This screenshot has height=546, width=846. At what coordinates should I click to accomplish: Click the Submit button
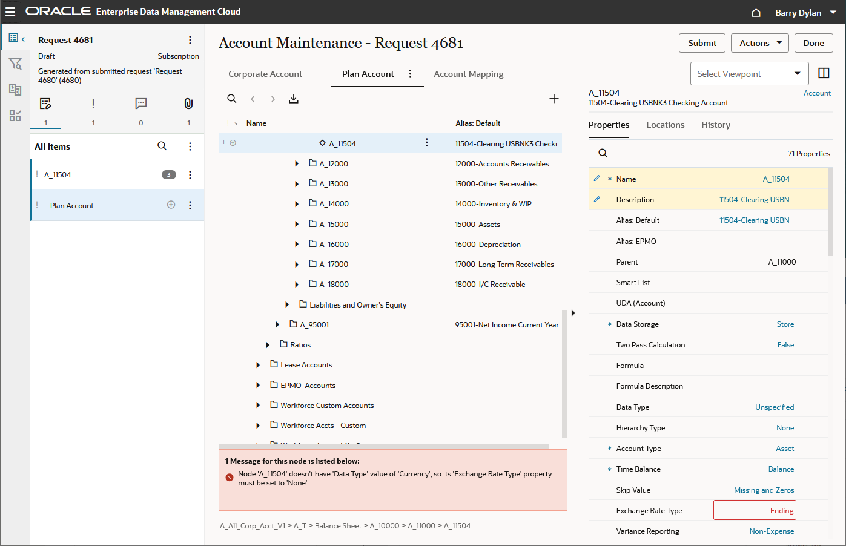click(702, 43)
